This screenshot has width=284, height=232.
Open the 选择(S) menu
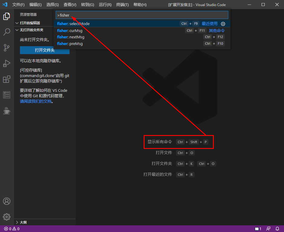click(53, 5)
